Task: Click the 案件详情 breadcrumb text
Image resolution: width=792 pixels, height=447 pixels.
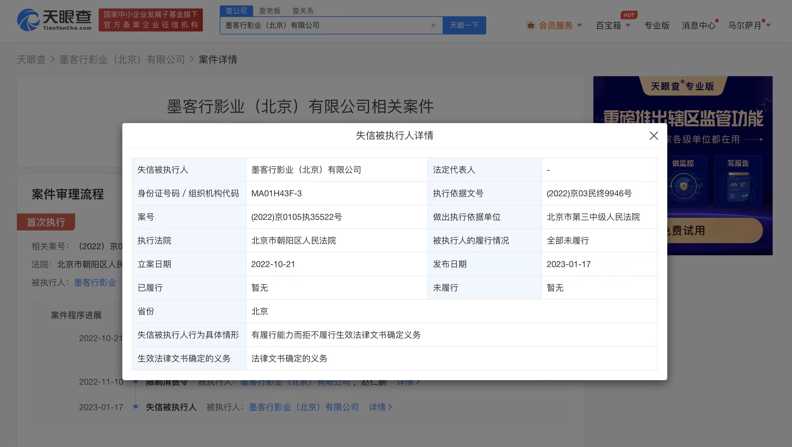Action: (x=218, y=60)
